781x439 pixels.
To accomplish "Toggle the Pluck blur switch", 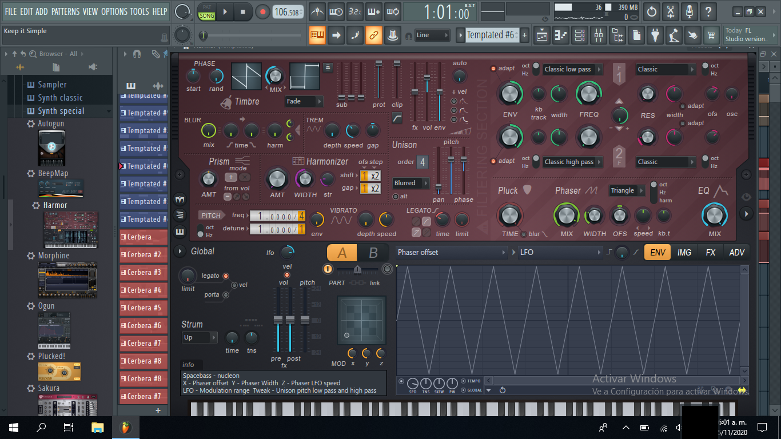I will tap(523, 234).
